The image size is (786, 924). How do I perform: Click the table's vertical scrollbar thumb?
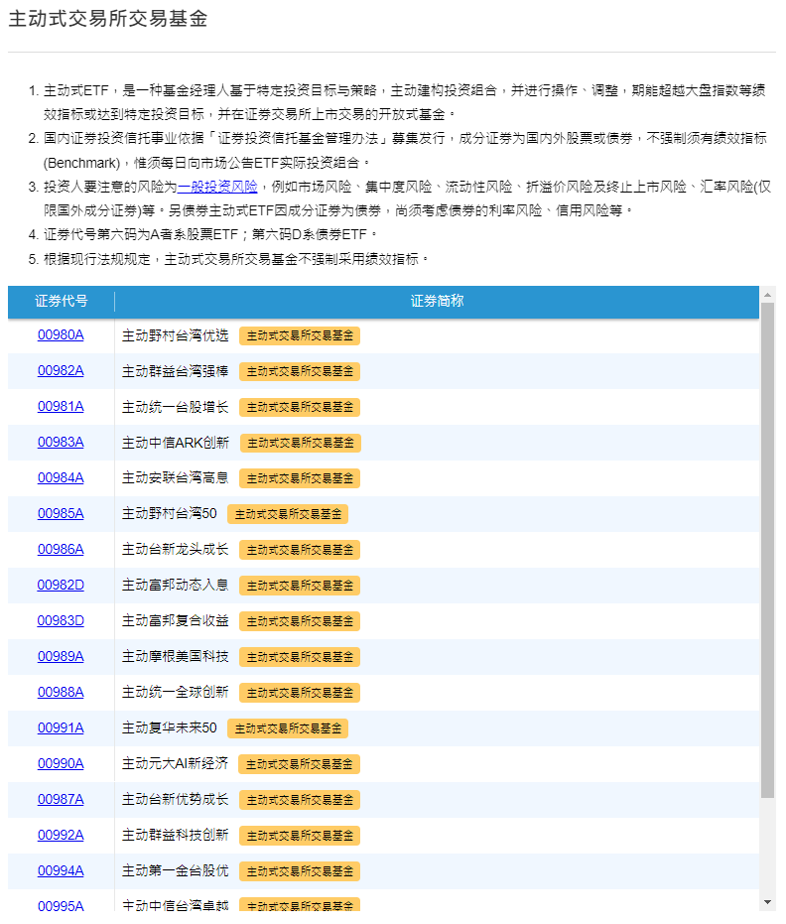767,551
